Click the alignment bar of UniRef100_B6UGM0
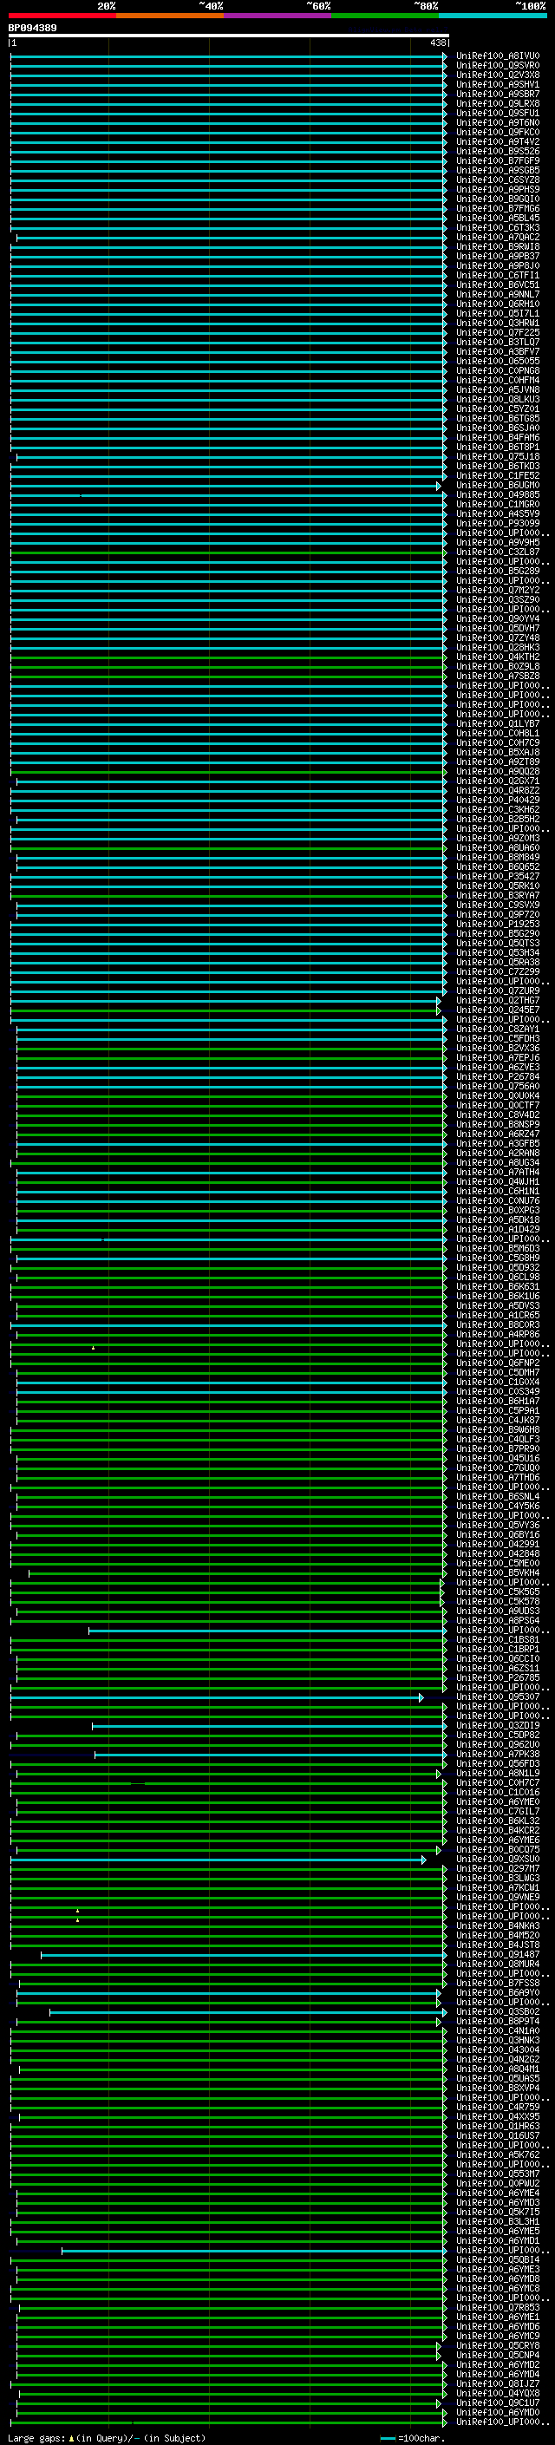This screenshot has width=555, height=2445. pos(225,486)
